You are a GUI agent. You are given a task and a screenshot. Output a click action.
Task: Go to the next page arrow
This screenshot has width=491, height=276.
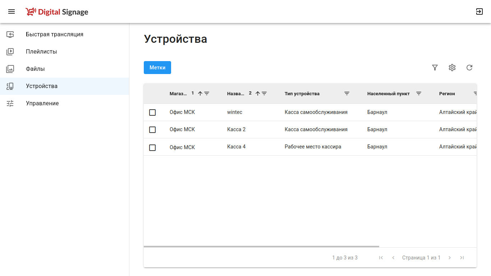tap(450, 258)
